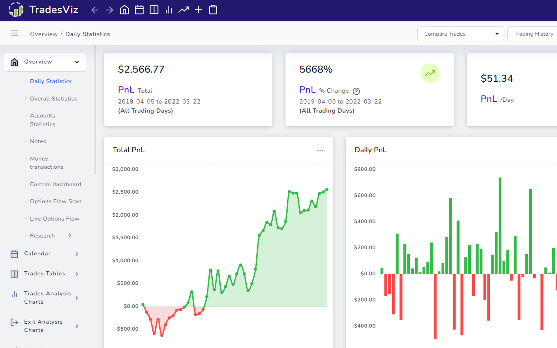Click the plus icon to add a trade
557x348 pixels.
tap(198, 10)
